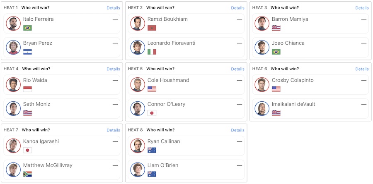Open Details for Heat 5
This screenshot has width=373, height=184.
coord(237,69)
